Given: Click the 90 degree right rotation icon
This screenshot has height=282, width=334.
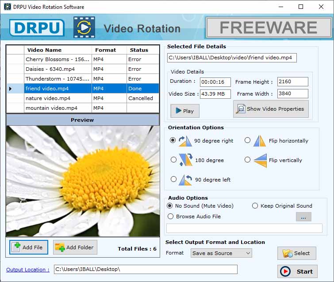Looking at the screenshot, I should (185, 141).
